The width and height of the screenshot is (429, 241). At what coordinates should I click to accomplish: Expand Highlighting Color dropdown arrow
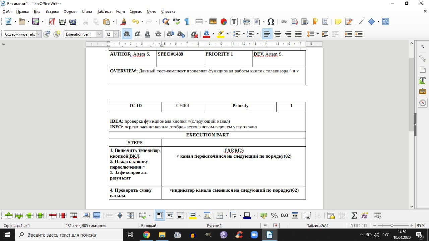tap(227, 34)
